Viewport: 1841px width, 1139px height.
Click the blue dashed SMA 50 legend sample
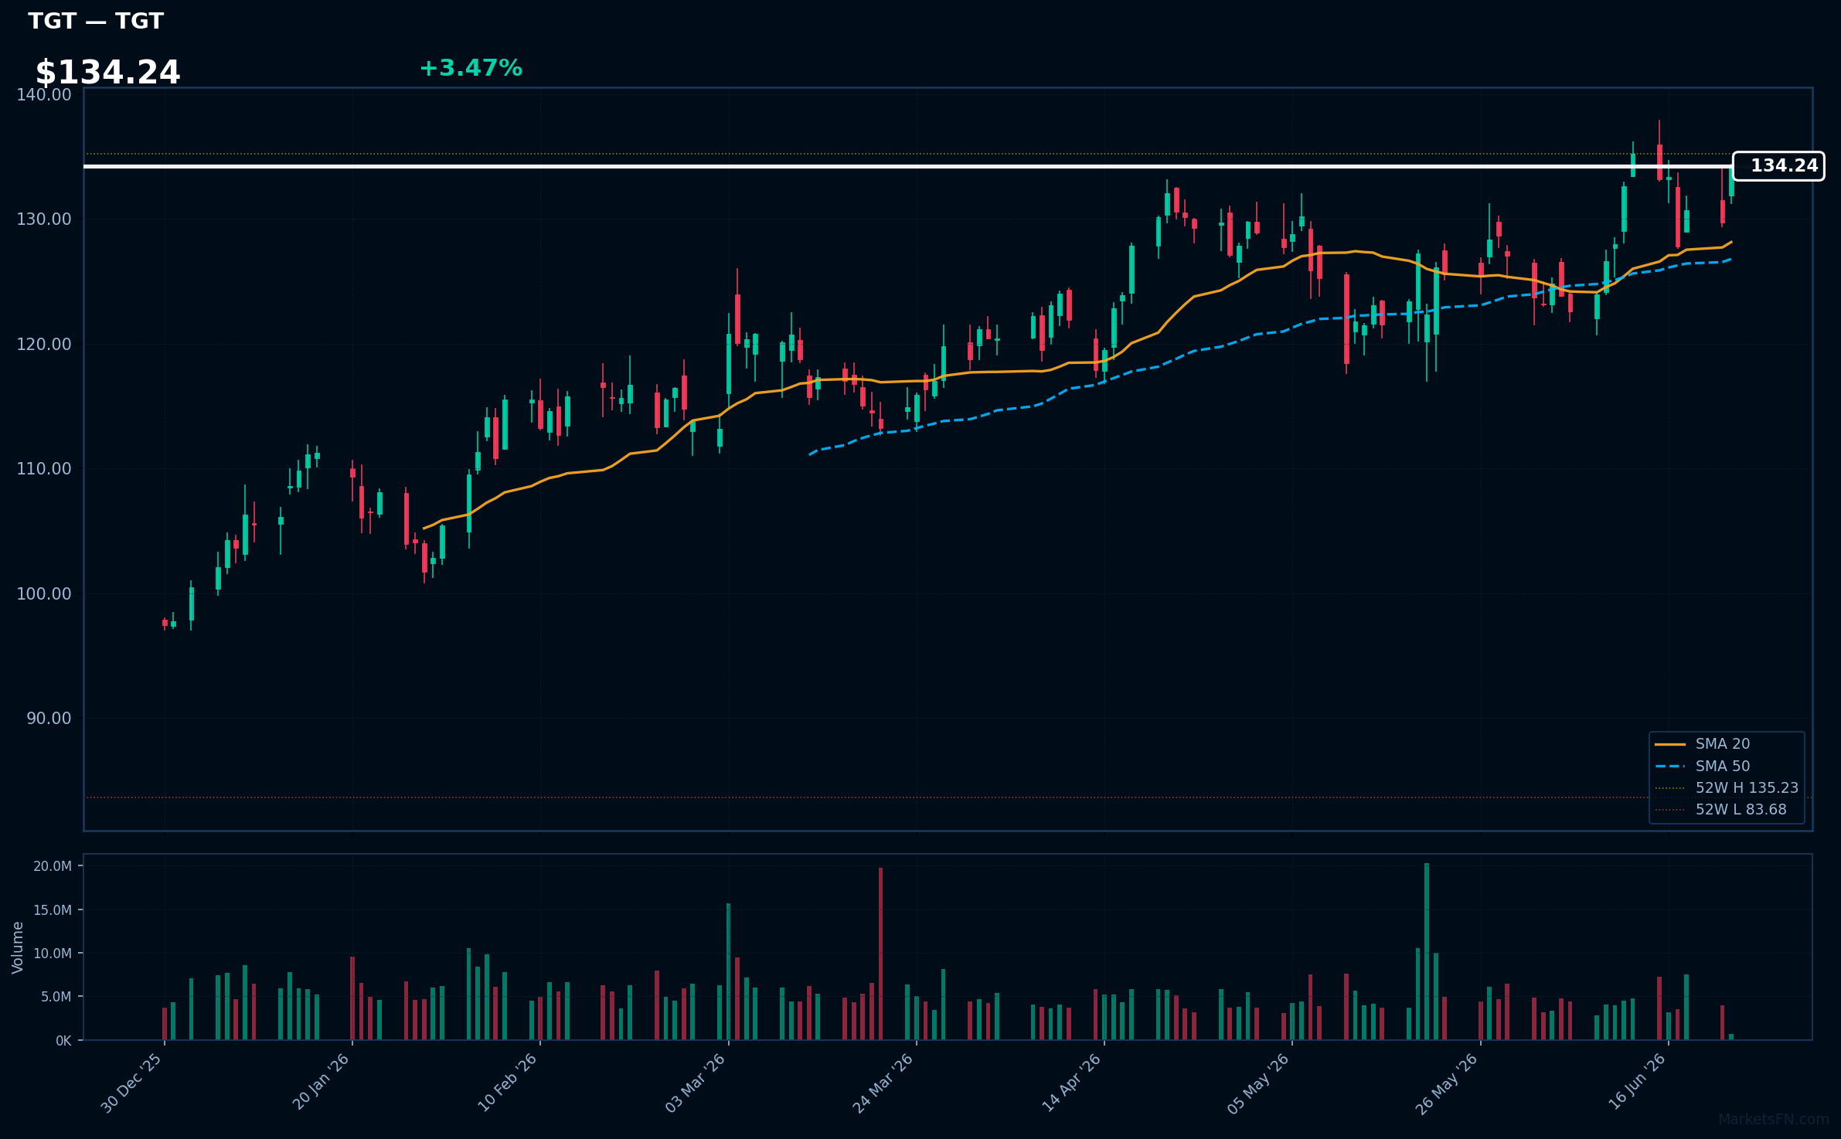1670,767
